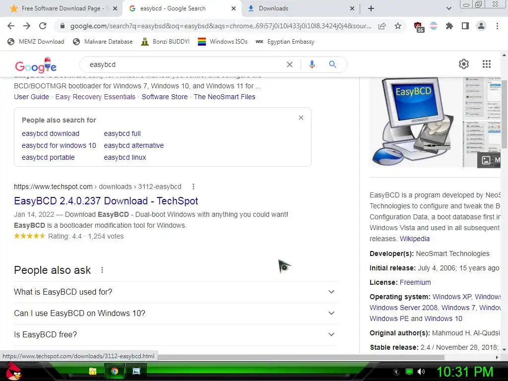
Task: Submit search using the magnifier icon
Action: tap(332, 64)
